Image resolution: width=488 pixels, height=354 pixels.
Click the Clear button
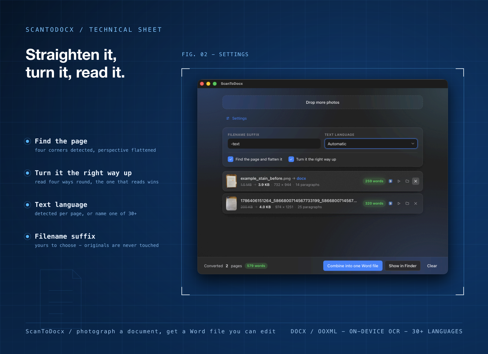tap(432, 266)
